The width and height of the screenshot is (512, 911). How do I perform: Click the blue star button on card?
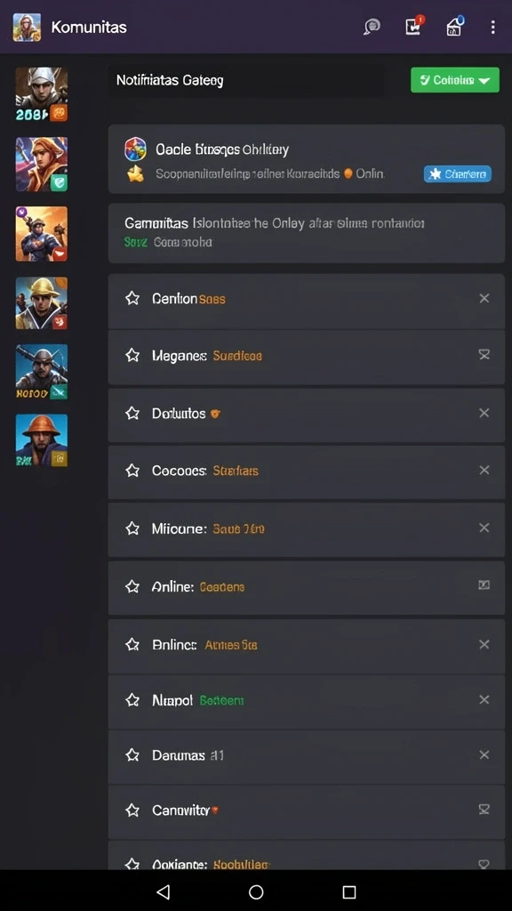click(x=458, y=173)
